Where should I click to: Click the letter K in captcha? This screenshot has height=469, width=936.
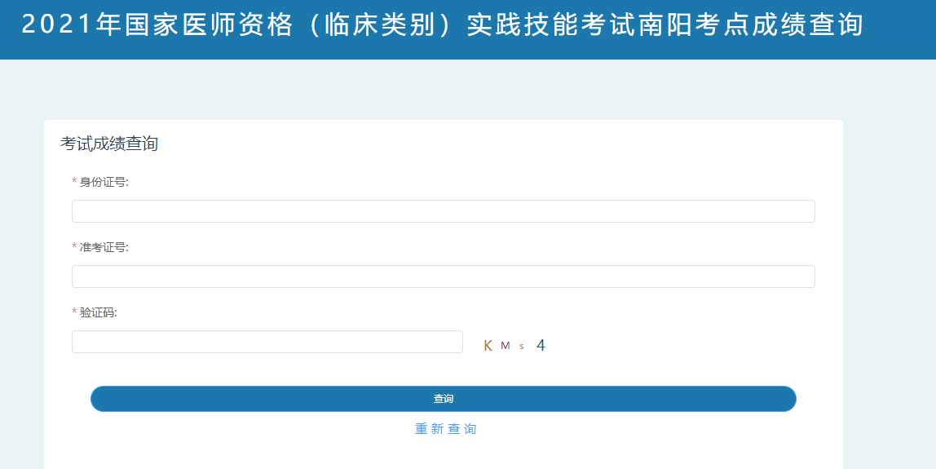(488, 346)
